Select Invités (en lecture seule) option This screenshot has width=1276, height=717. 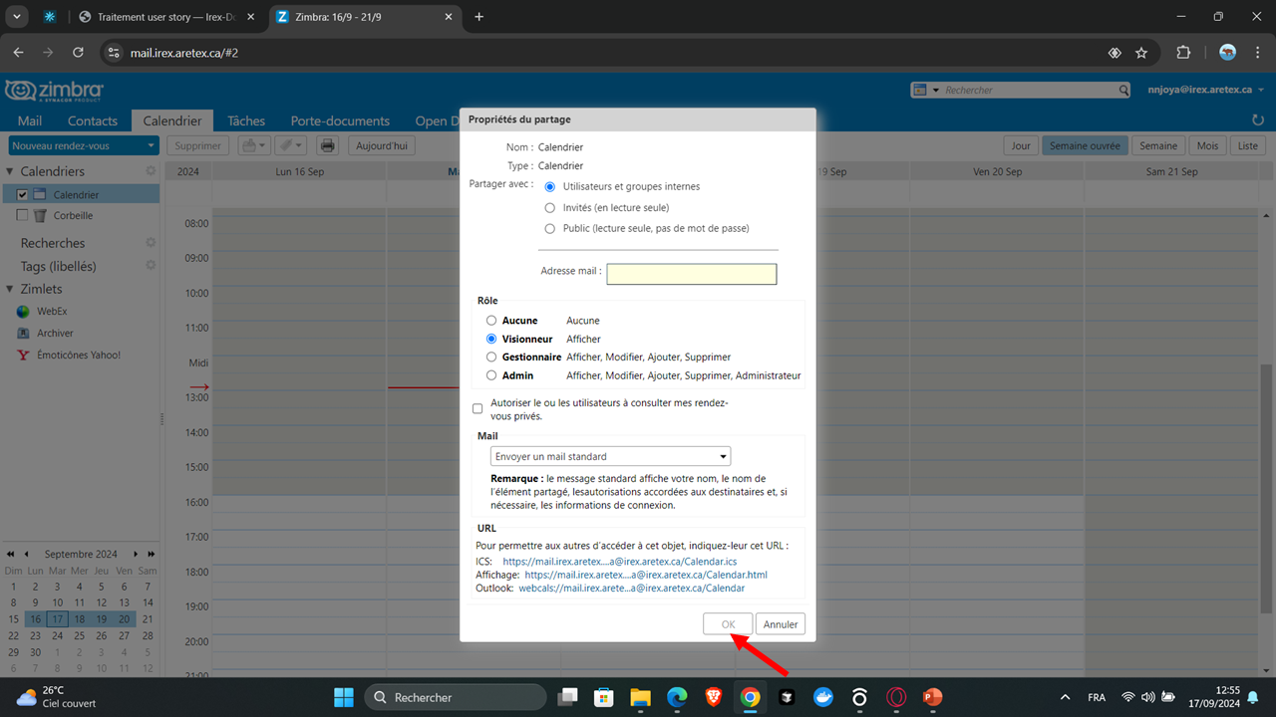coord(550,208)
